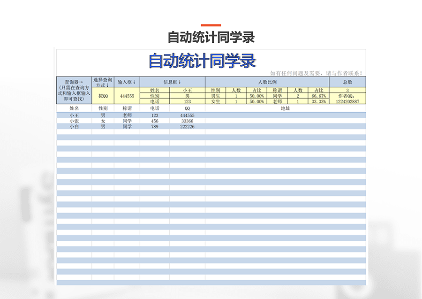Click the 称谓 column header in the data table
Image resolution: width=422 pixels, height=299 pixels.
pyautogui.click(x=127, y=108)
